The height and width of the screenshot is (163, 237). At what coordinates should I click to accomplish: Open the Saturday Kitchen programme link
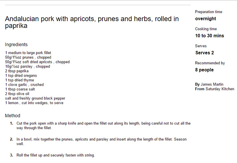click(x=220, y=89)
